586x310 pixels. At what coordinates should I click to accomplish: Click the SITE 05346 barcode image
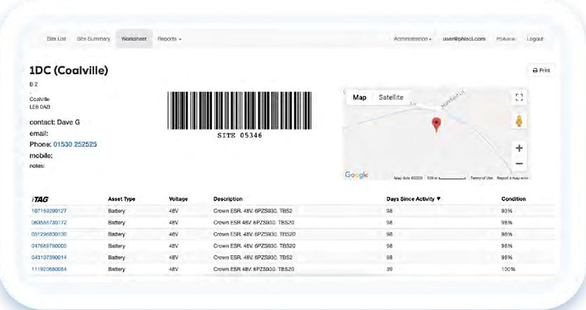coord(240,111)
